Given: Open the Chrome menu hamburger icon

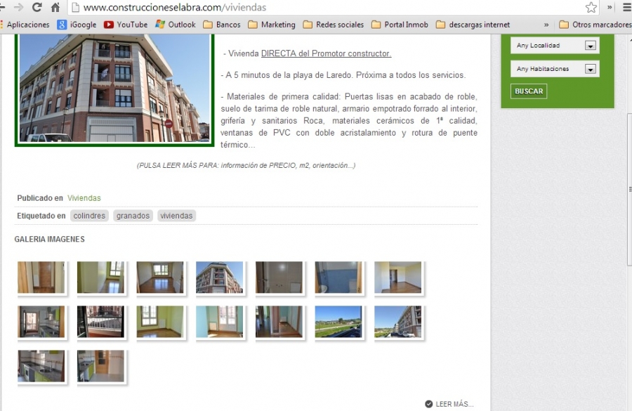Looking at the screenshot, I should [627, 7].
